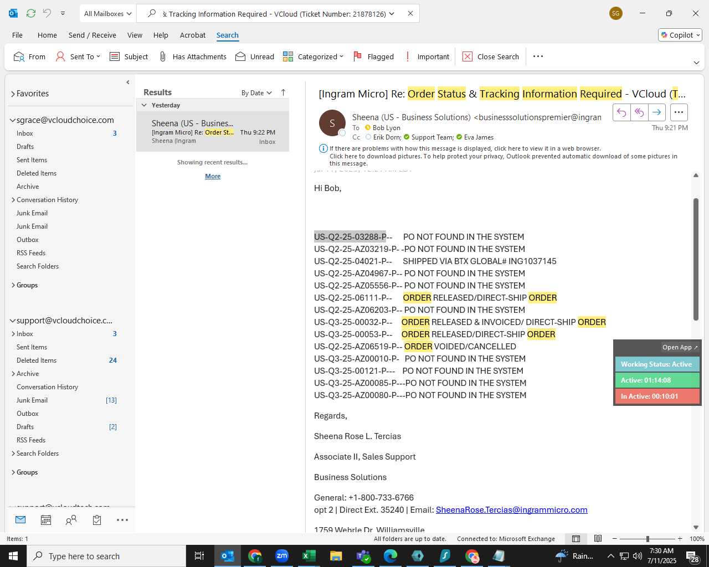Select the Sheena (US - Busines... email result
This screenshot has height=567, width=709.
click(213, 132)
